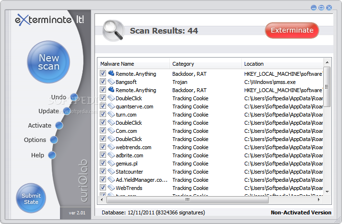Click the vertical scrollbar down arrow
The image size is (342, 224).
click(327, 192)
